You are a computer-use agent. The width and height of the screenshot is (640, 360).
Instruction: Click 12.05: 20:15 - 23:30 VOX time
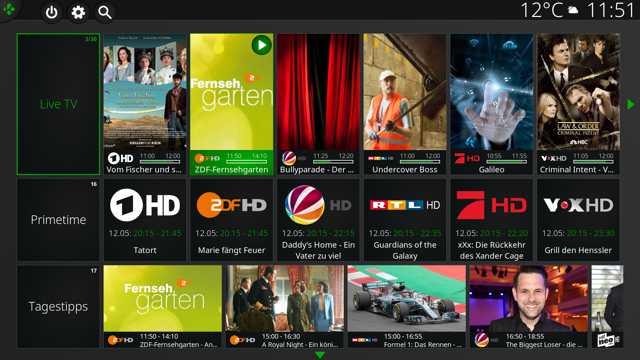click(x=578, y=233)
